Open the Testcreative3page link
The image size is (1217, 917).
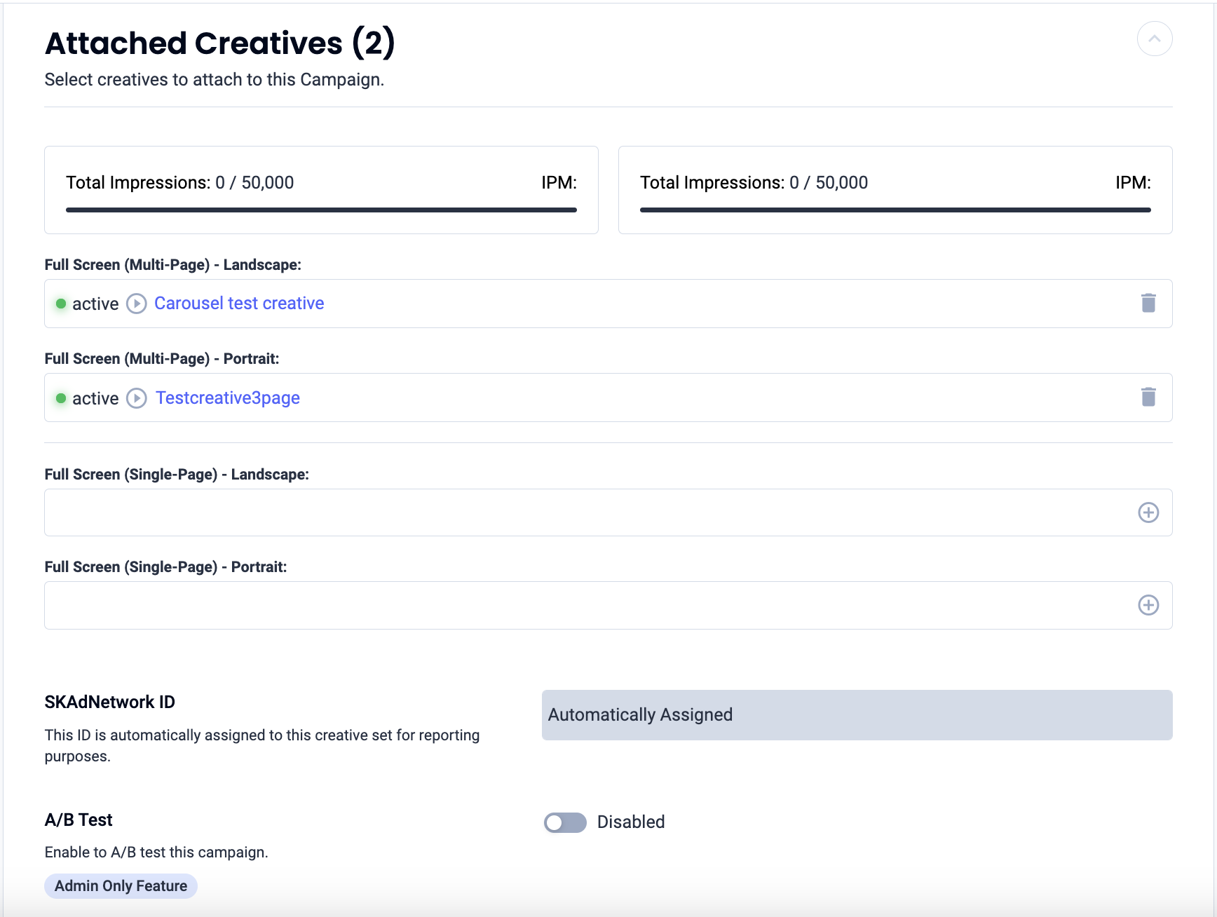point(228,398)
